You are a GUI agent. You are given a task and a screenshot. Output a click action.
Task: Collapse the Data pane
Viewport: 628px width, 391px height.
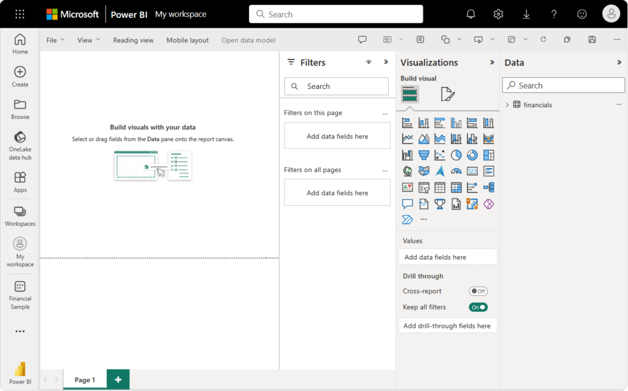click(x=619, y=63)
